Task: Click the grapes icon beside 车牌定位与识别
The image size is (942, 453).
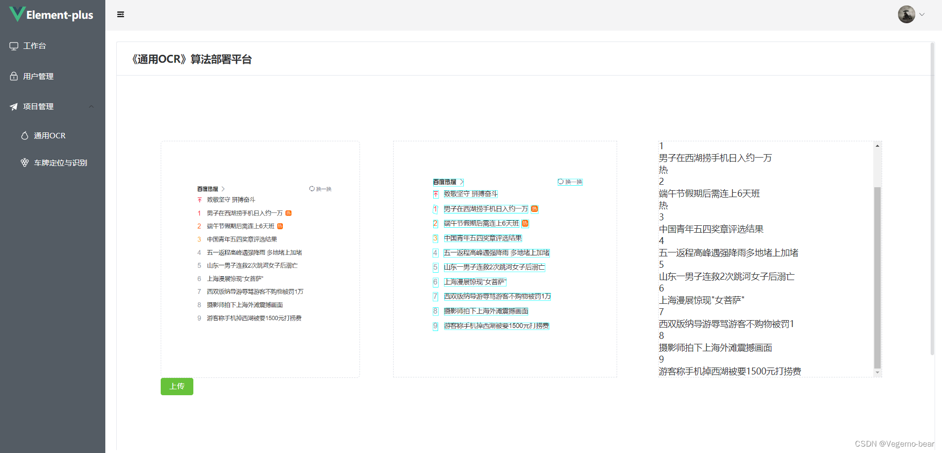Action: point(25,162)
